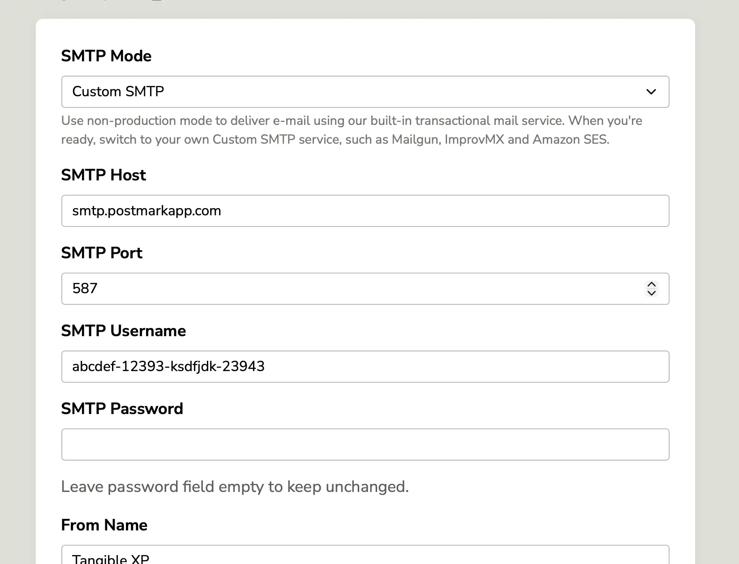This screenshot has width=739, height=564.
Task: Click the SMTP Mode label
Action: point(106,56)
